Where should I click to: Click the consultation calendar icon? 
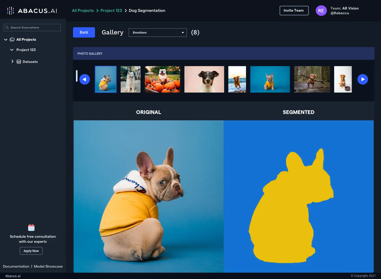[31, 228]
